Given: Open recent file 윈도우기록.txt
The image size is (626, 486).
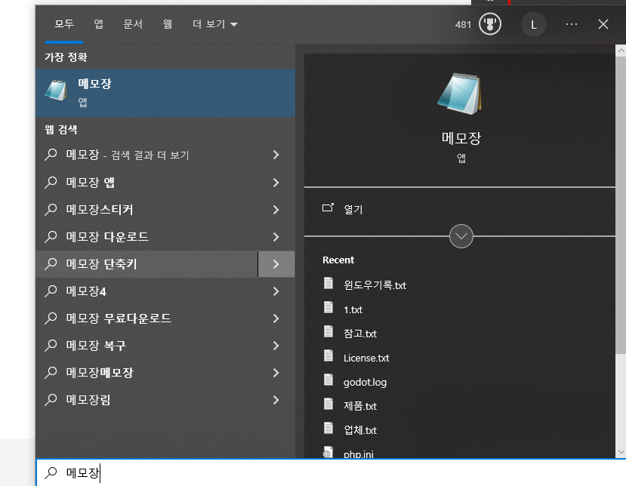Looking at the screenshot, I should pos(375,285).
